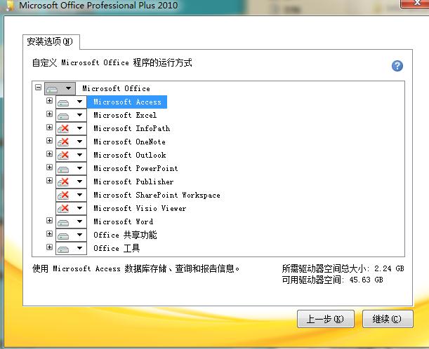The height and width of the screenshot is (349, 429).
Task: Open install dropdown arrow for Microsoft Publisher
Action: pos(79,182)
